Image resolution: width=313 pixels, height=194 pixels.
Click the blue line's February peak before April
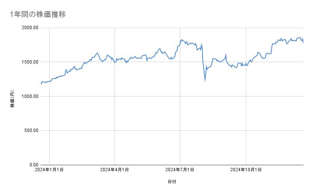point(97,53)
